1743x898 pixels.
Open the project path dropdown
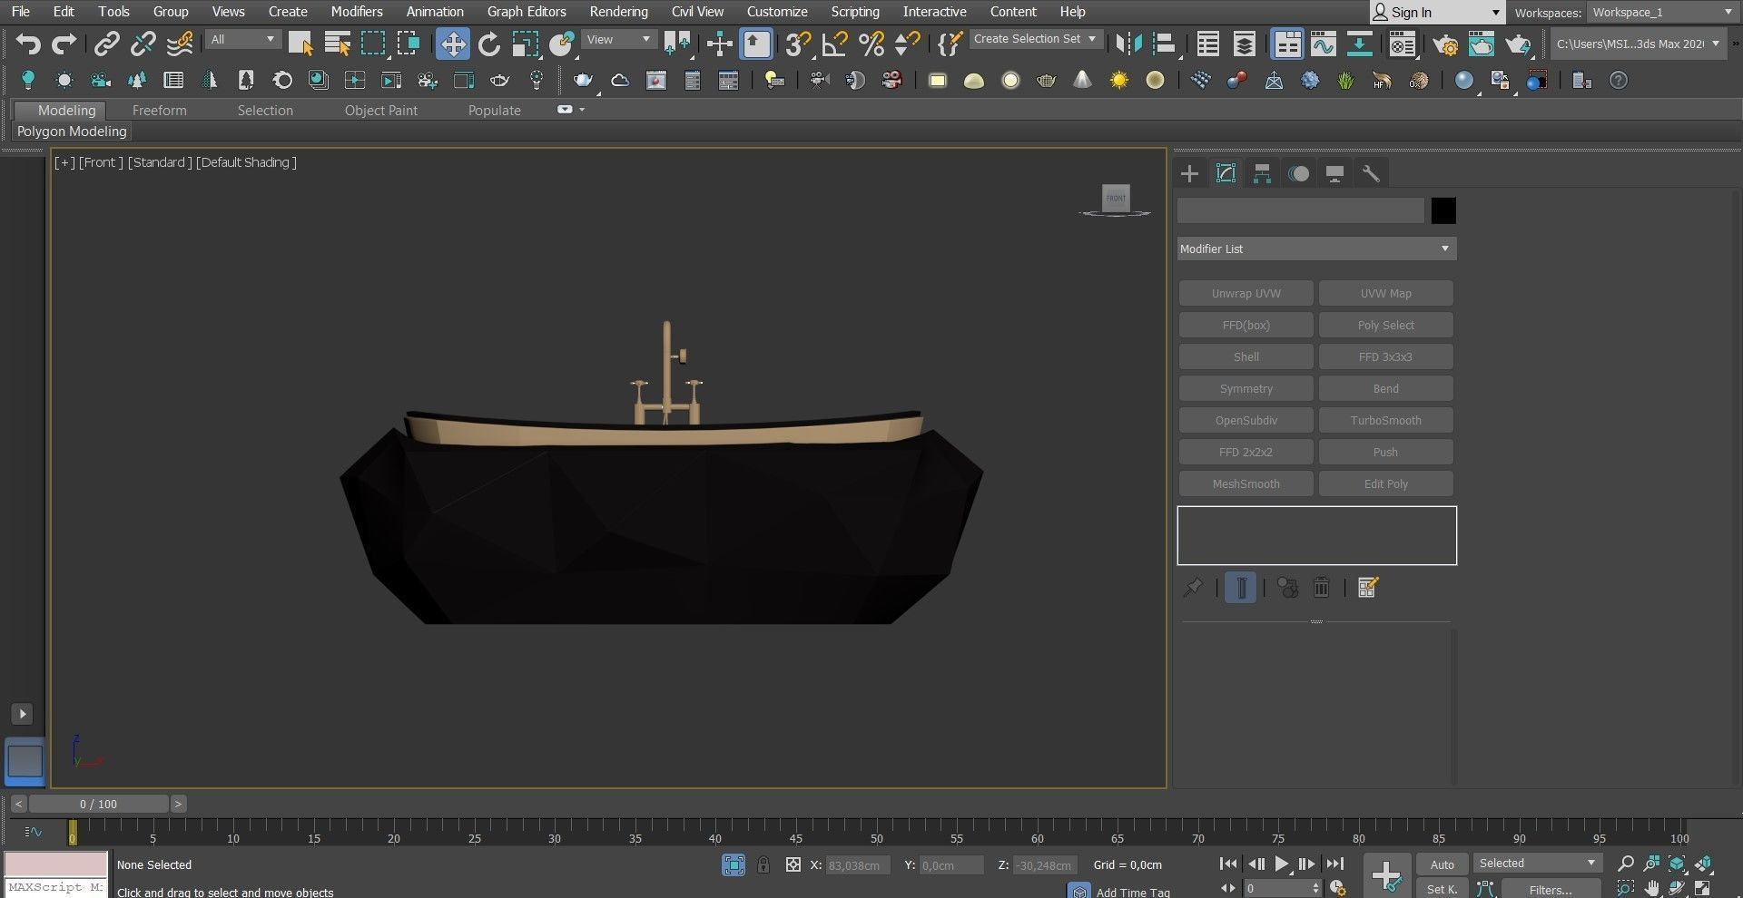[x=1638, y=44]
